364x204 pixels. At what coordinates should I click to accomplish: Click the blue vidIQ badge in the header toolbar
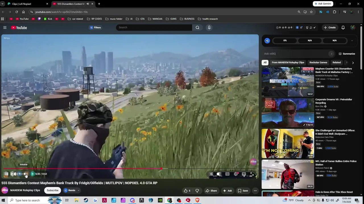(297, 27)
